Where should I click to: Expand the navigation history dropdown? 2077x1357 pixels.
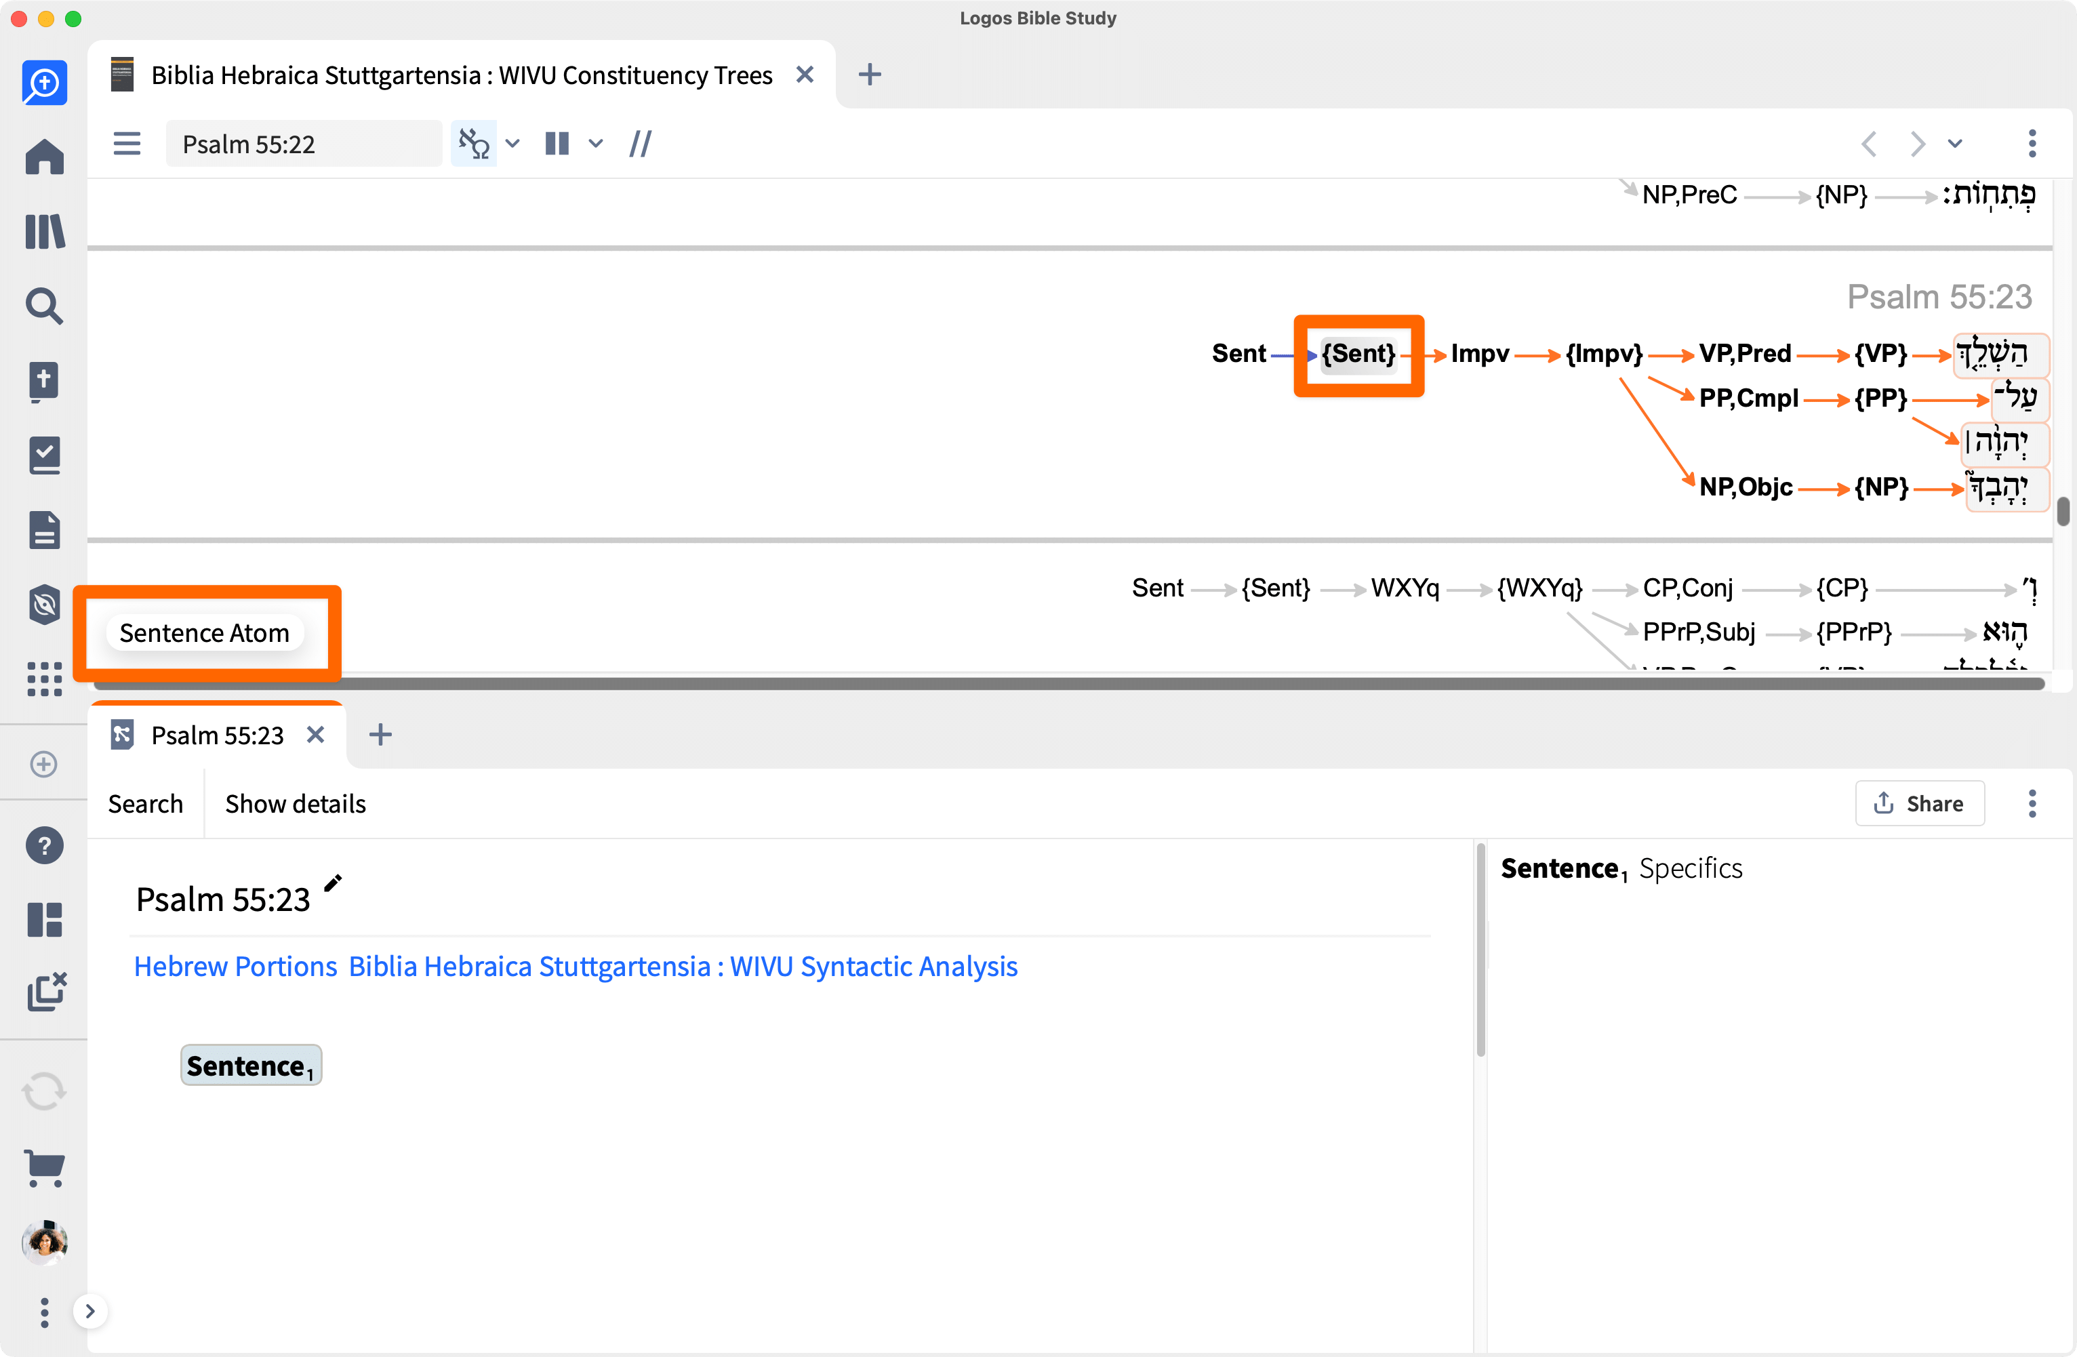pyautogui.click(x=1956, y=143)
